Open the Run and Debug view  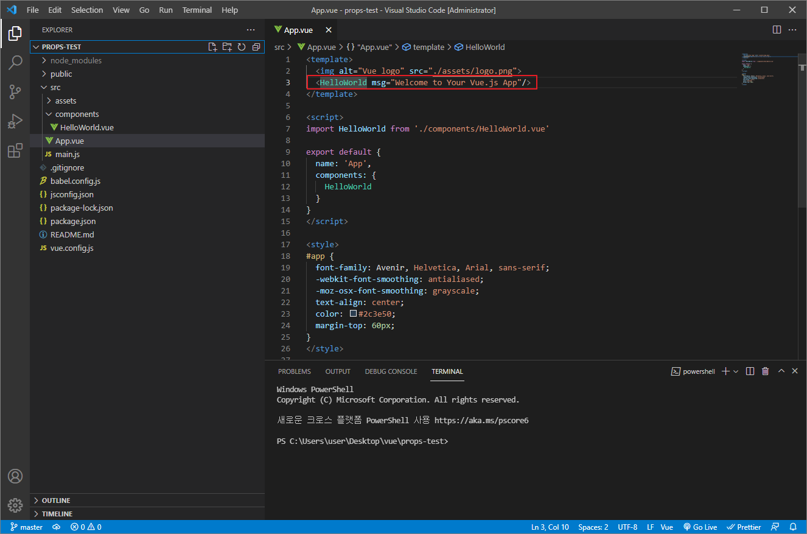tap(15, 121)
